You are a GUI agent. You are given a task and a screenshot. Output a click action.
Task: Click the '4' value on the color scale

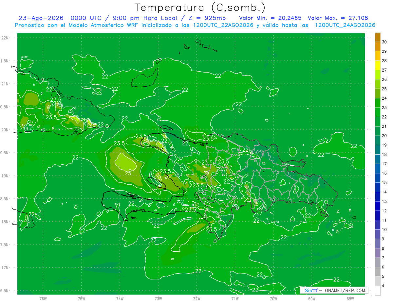point(384,286)
